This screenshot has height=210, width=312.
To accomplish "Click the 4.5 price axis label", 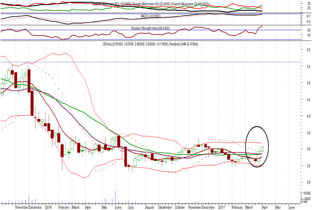I will (x=308, y=100).
